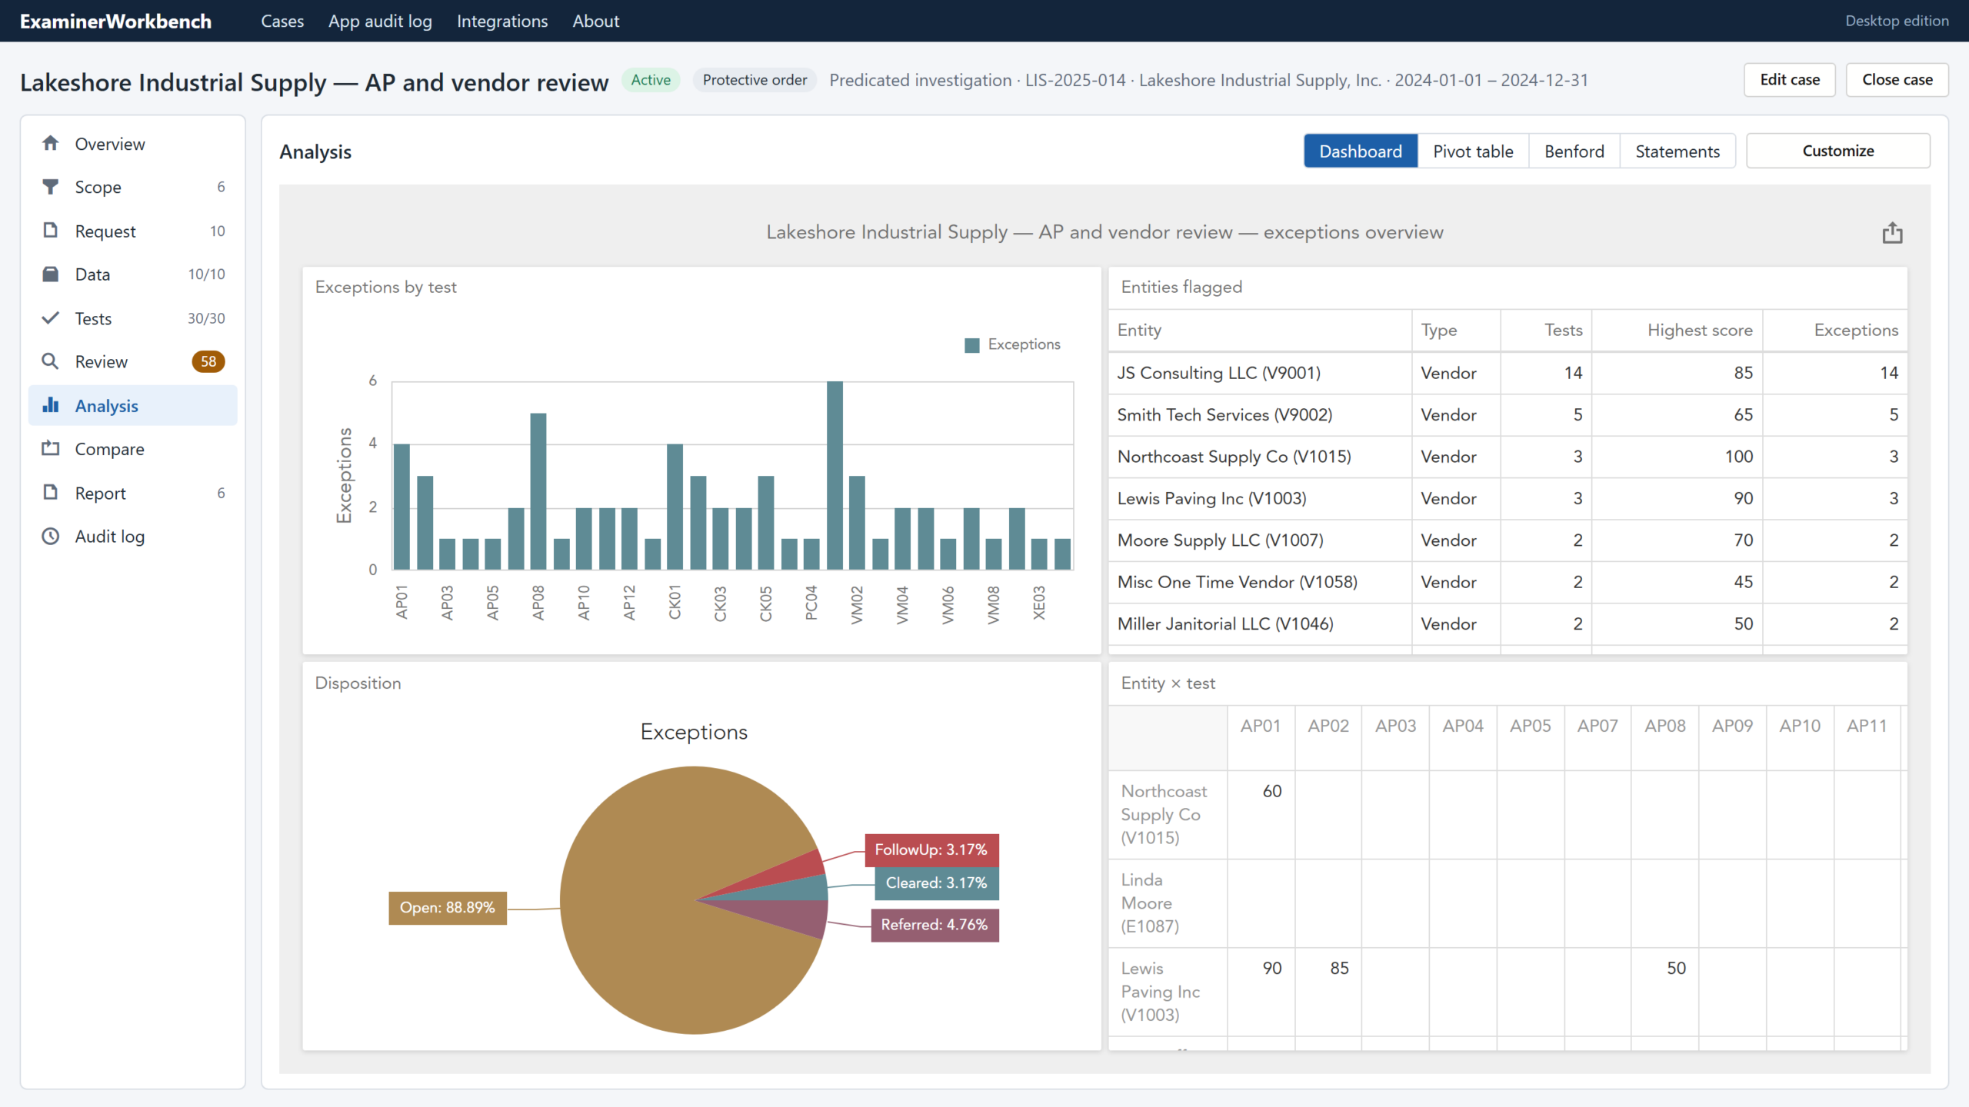Click the ExaminerWorkbench logo link

(x=116, y=22)
